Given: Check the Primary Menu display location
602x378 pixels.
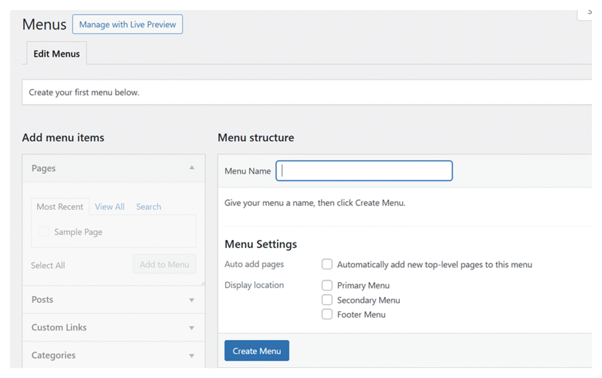Looking at the screenshot, I should (x=327, y=285).
